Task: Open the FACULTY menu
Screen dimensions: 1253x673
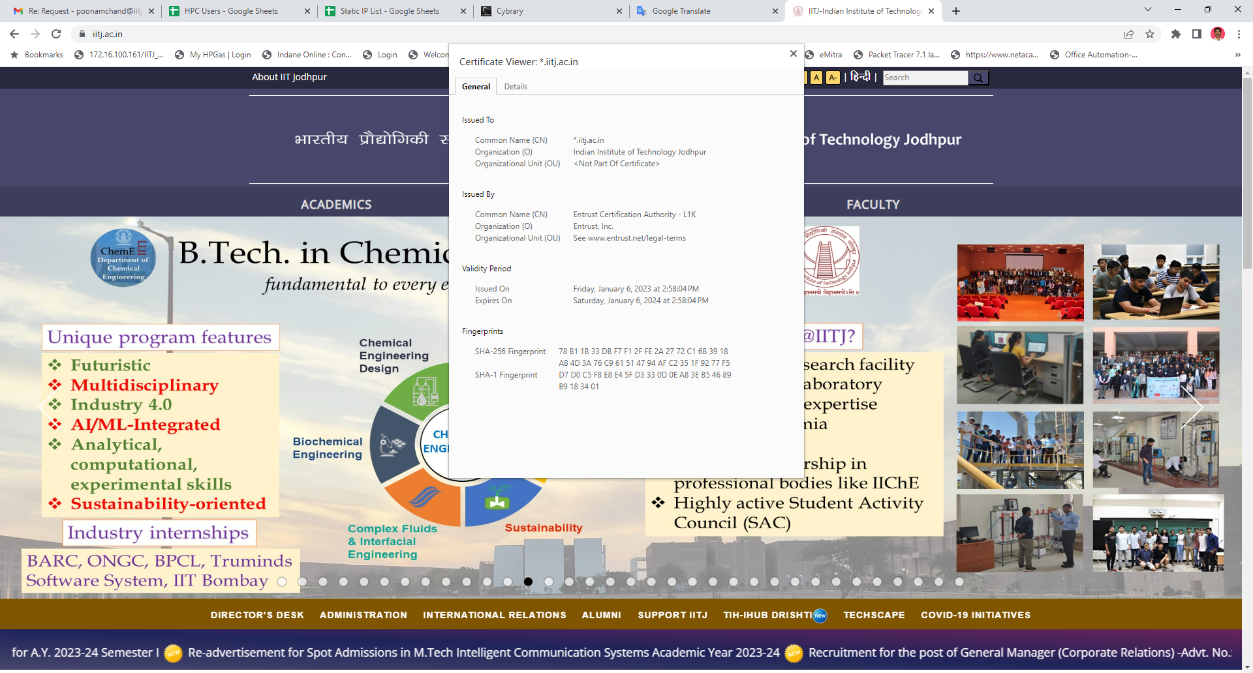Action: click(873, 205)
